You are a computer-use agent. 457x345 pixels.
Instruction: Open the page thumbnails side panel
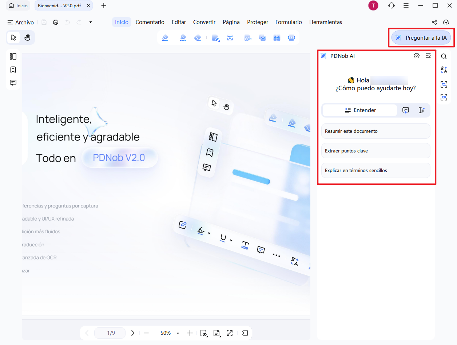[x=13, y=56]
